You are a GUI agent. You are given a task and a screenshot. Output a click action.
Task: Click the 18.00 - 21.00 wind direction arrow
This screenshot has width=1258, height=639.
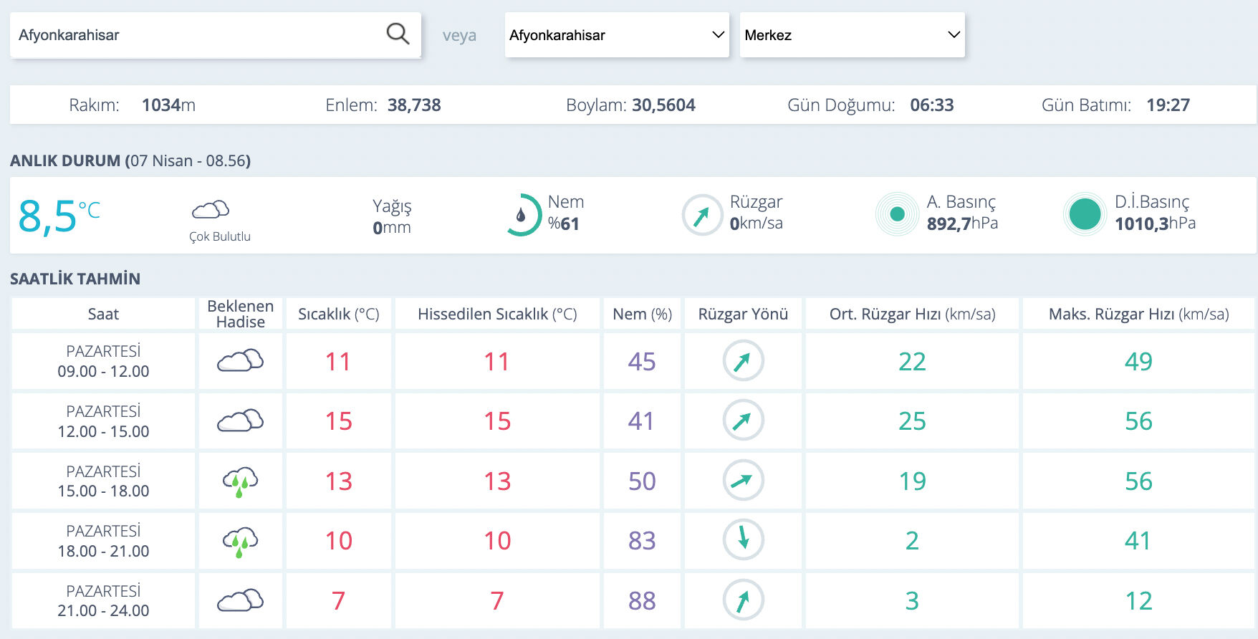point(743,539)
